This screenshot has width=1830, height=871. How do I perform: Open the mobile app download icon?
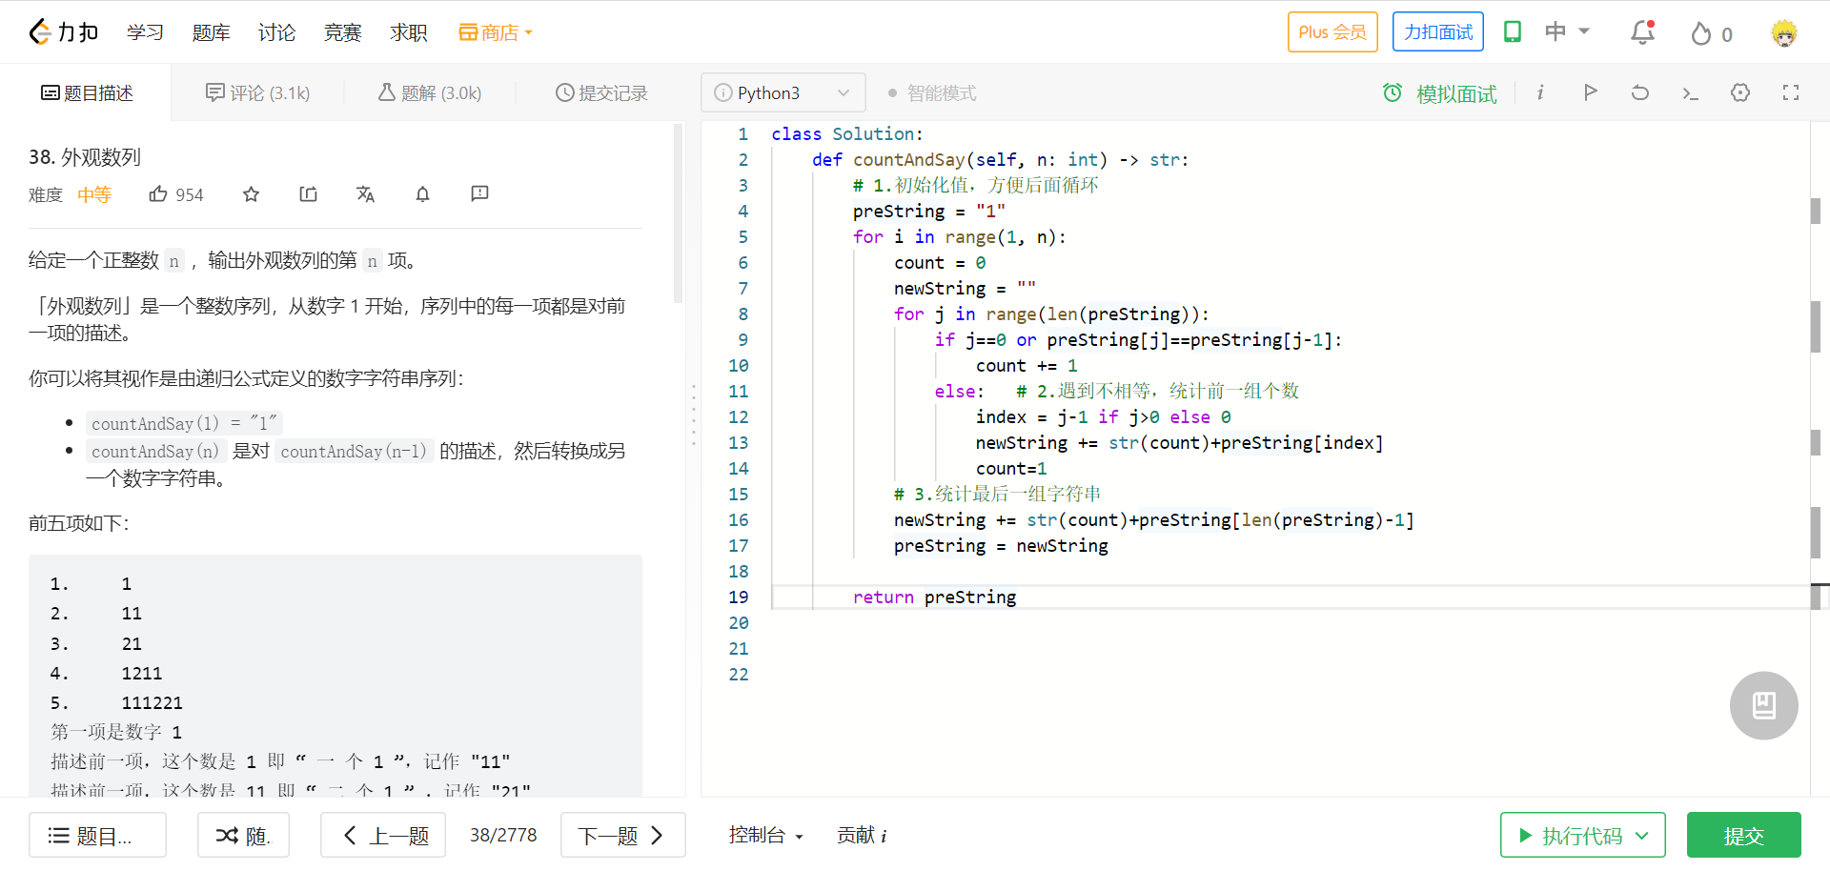click(1513, 31)
